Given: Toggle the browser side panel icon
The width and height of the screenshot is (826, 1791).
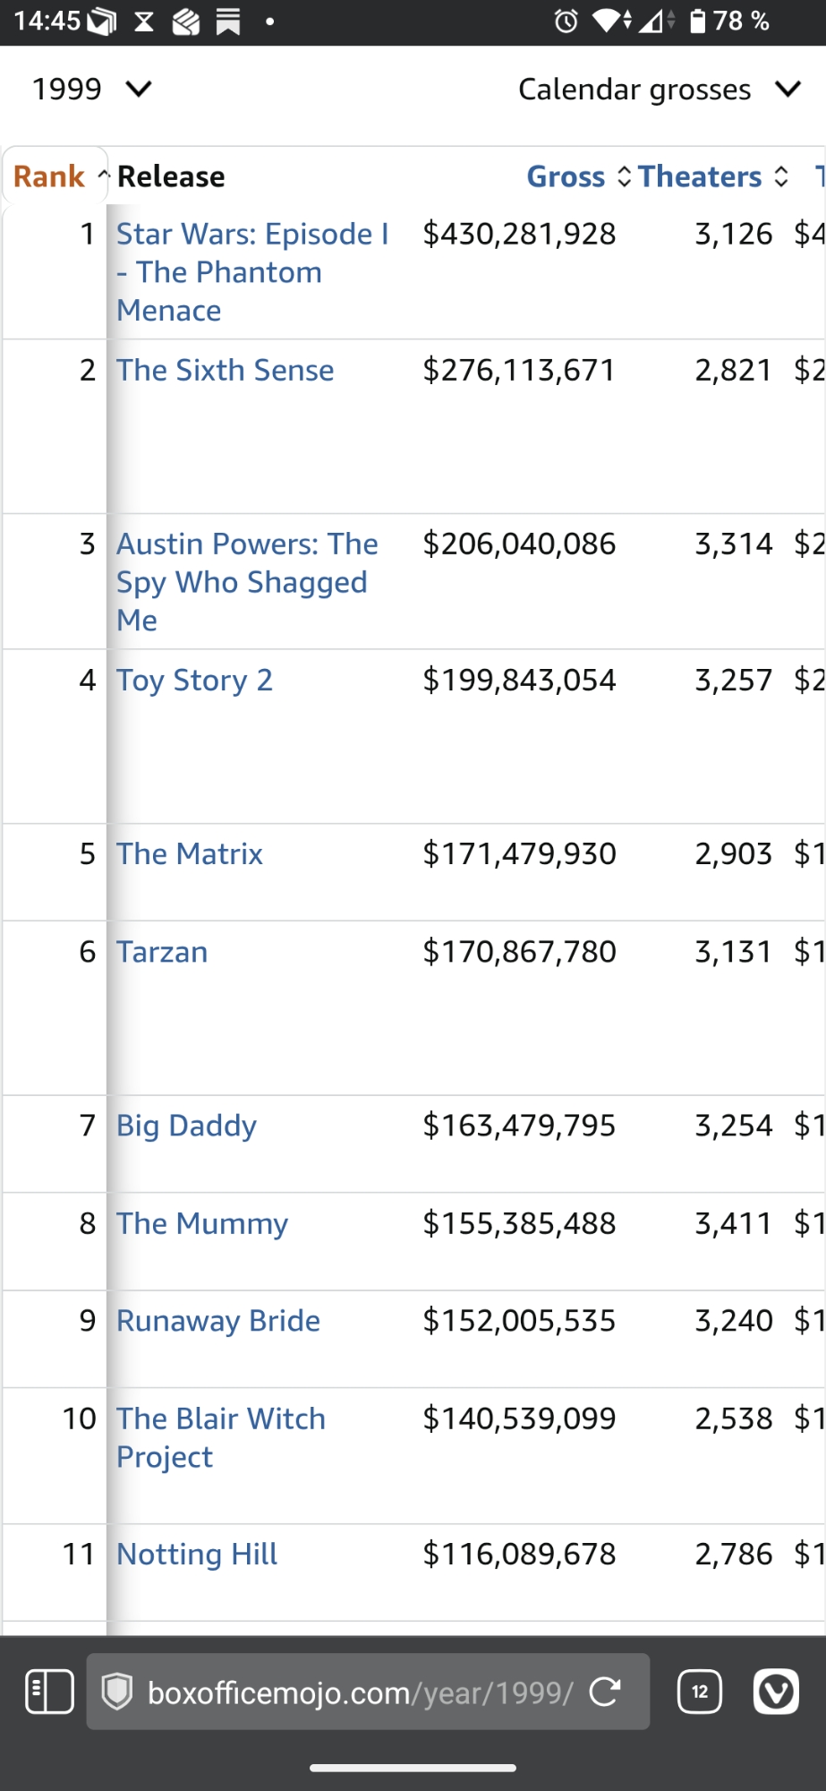Looking at the screenshot, I should pyautogui.click(x=50, y=1692).
